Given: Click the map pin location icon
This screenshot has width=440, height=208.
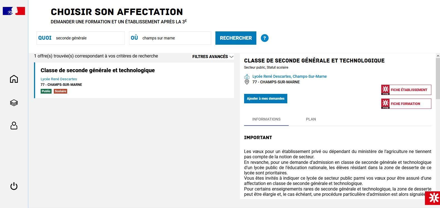Looking at the screenshot, I should click(247, 82).
